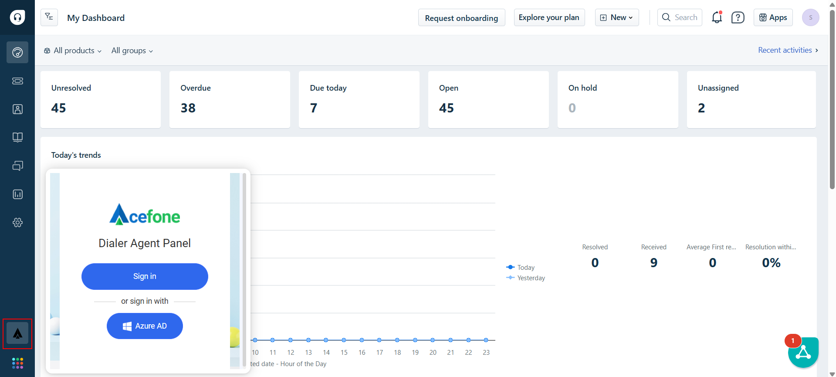This screenshot has width=836, height=377.
Task: Toggle the dashboard filter menu icon
Action: pyautogui.click(x=49, y=17)
